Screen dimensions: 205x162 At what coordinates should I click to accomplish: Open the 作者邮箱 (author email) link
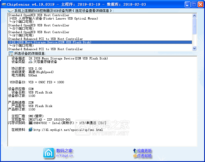click(144, 156)
